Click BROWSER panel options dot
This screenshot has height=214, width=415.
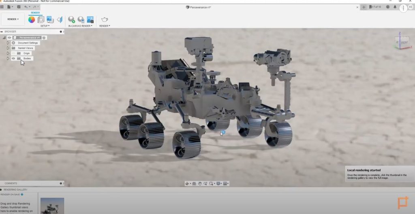click(x=61, y=32)
